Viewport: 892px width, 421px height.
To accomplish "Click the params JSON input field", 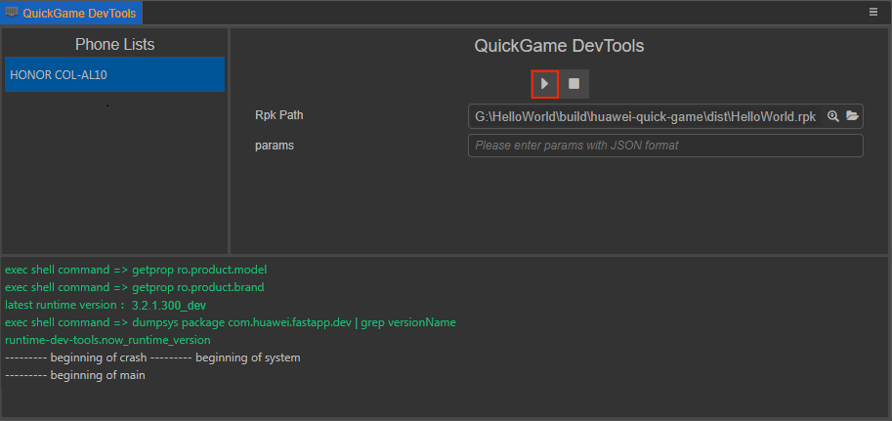I will tap(665, 146).
